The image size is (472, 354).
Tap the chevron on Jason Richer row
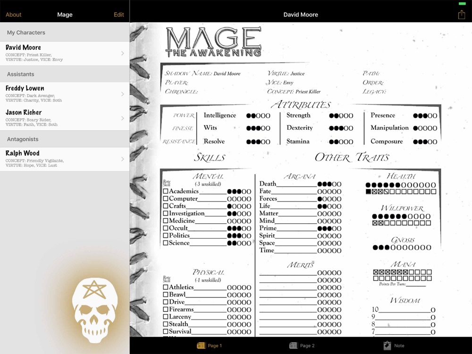123,118
